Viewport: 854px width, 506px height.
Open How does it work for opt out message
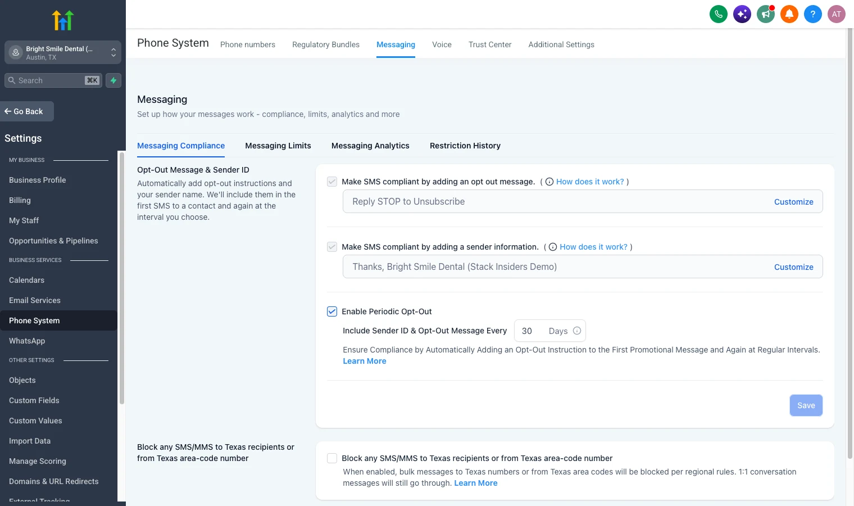click(590, 182)
